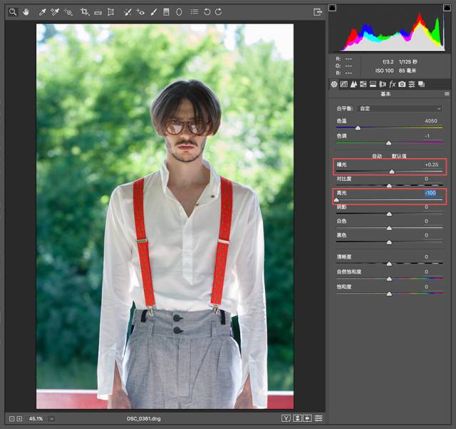
Task: Click the 阴影 shadows slider handle
Action: tap(389, 214)
